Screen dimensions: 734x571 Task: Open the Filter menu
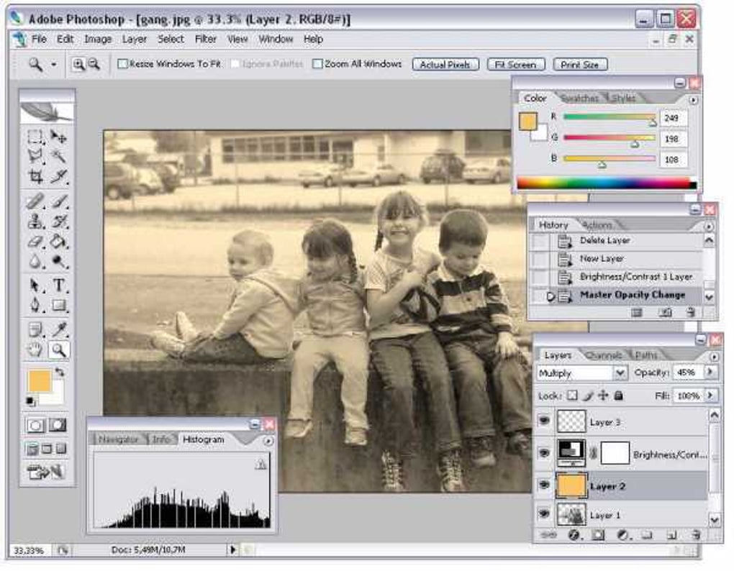(x=206, y=40)
